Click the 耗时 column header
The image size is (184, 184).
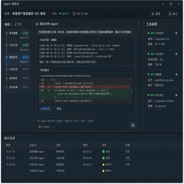point(85,145)
